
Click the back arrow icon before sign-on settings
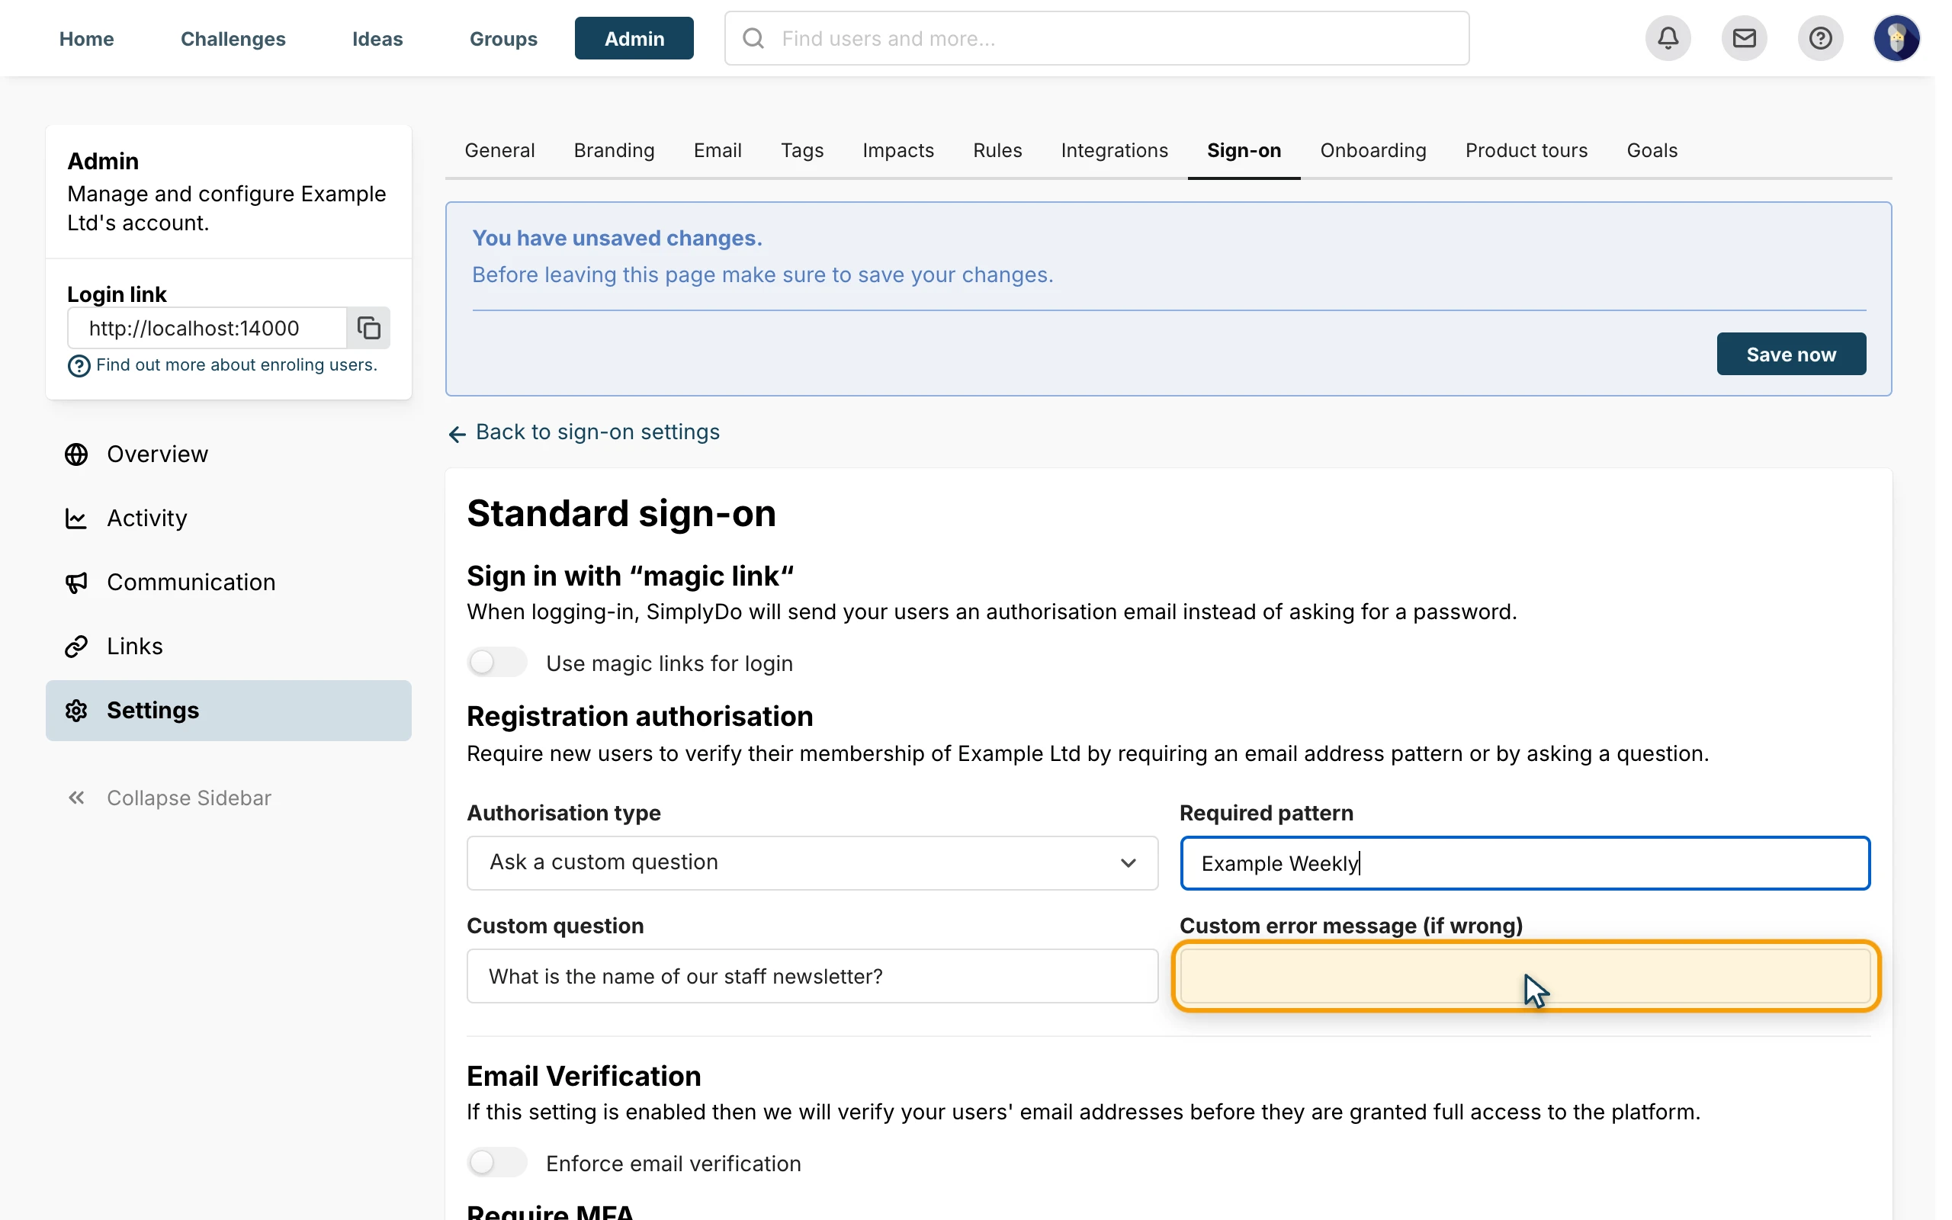457,434
